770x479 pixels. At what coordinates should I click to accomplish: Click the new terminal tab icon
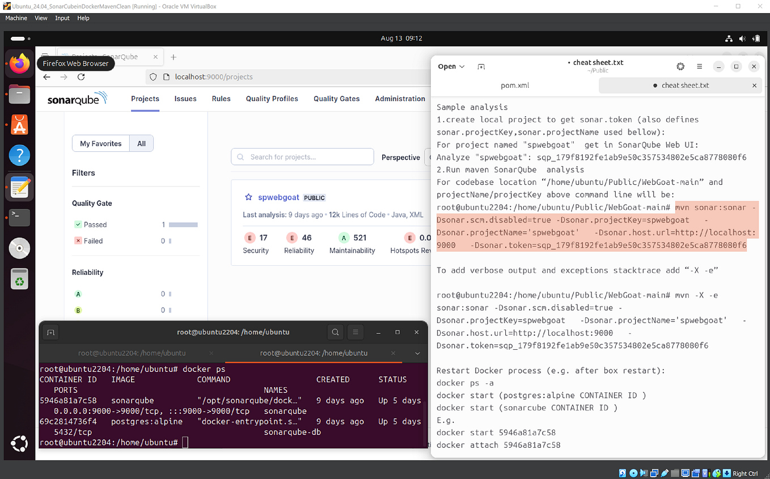tap(50, 332)
